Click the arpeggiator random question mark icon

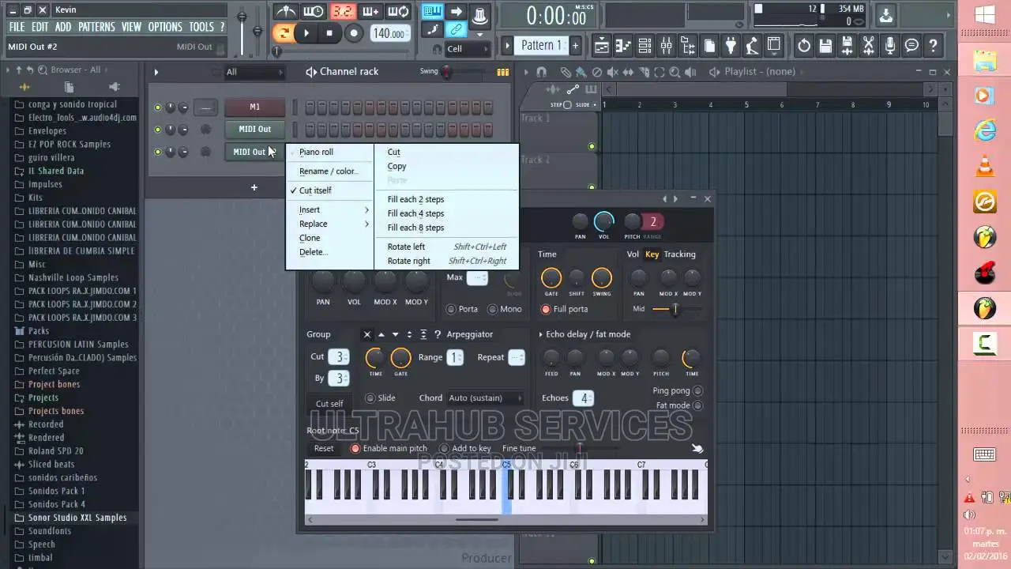click(437, 334)
